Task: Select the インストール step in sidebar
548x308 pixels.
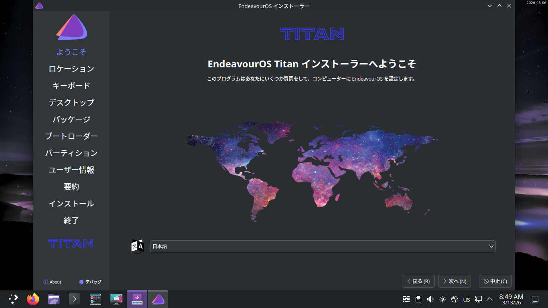Action: [x=71, y=204]
